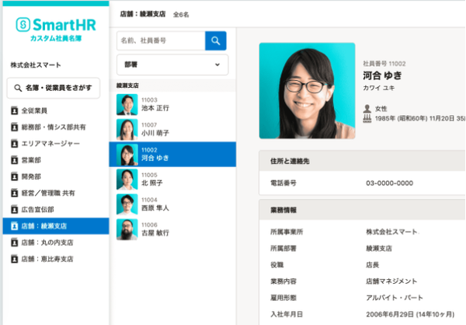The width and height of the screenshot is (466, 325).
Task: Click the roster icon beside 店舗:丸の内支店
Action: (14, 243)
